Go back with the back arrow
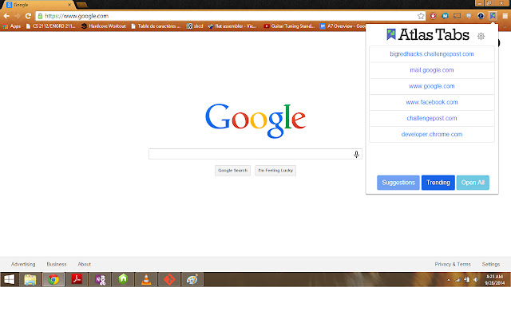The width and height of the screenshot is (511, 319). click(x=6, y=16)
